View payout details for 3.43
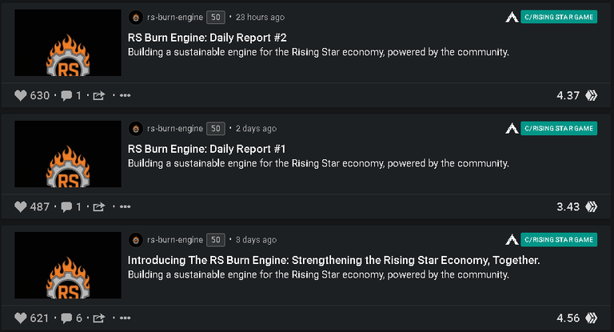 point(568,207)
